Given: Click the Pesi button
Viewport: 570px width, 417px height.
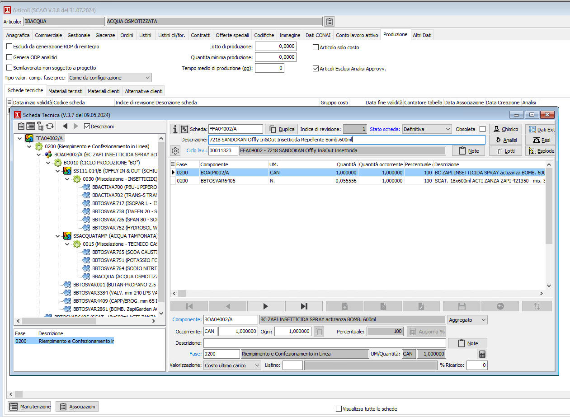Looking at the screenshot, I should (541, 140).
